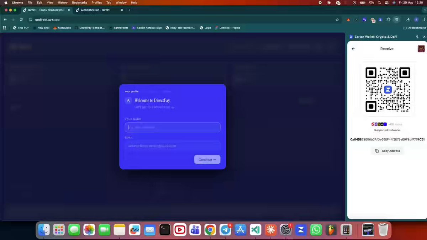This screenshot has height=240, width=427.
Task: Open Finder from the Dock
Action: tap(44, 230)
